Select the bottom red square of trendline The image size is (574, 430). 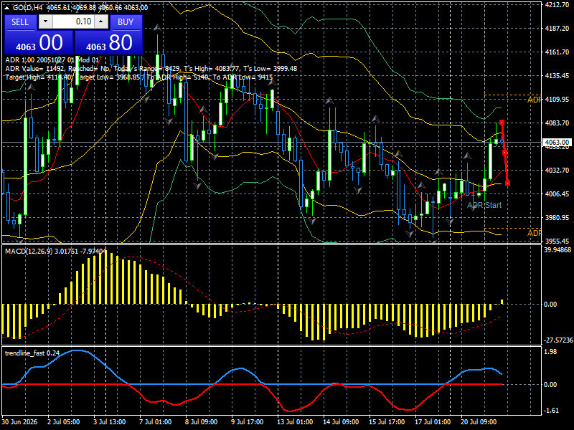pyautogui.click(x=508, y=183)
